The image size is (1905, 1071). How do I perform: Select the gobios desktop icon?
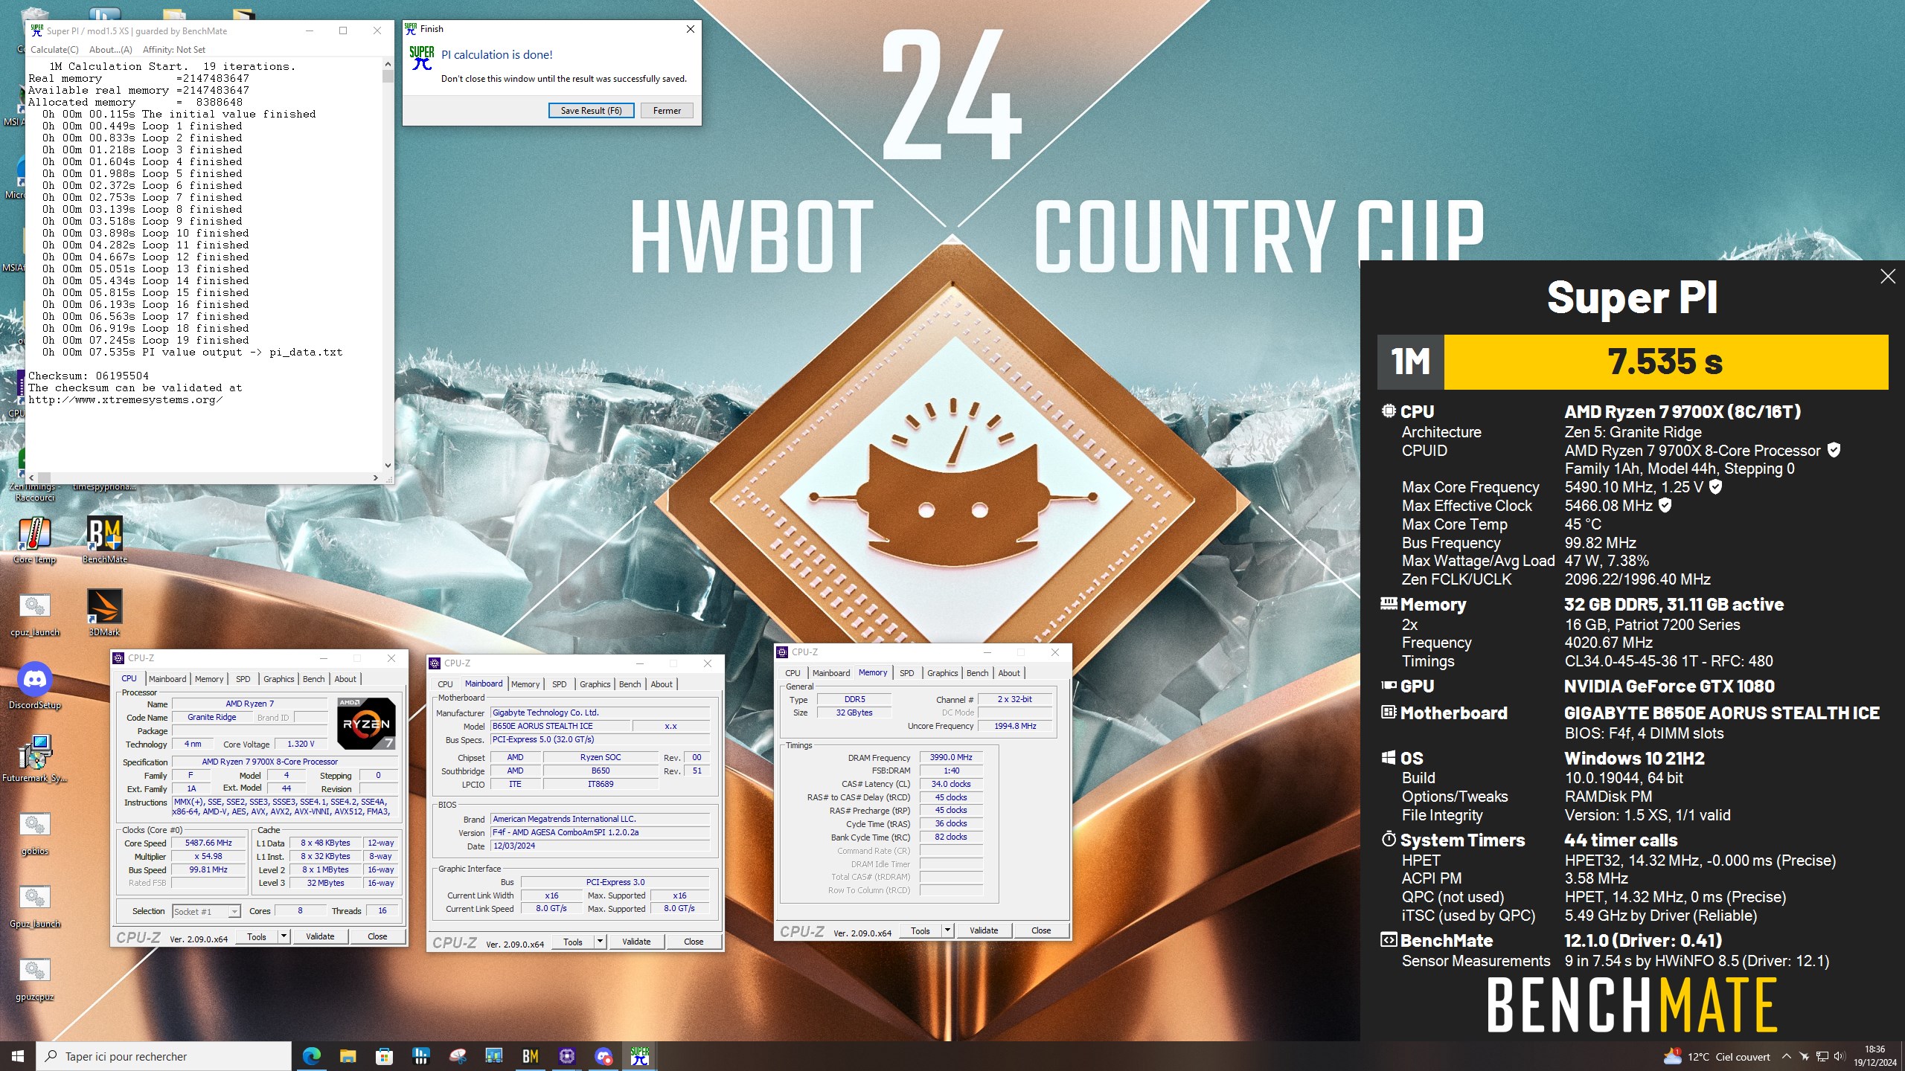[34, 832]
